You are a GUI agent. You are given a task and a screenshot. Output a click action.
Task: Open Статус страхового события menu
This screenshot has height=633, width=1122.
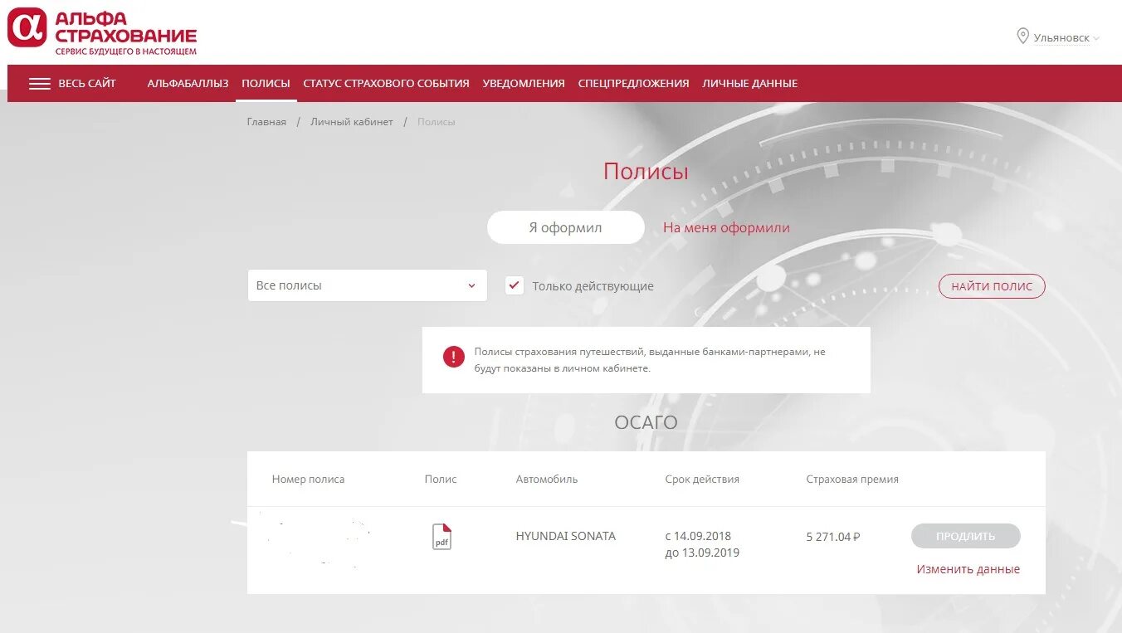click(386, 84)
